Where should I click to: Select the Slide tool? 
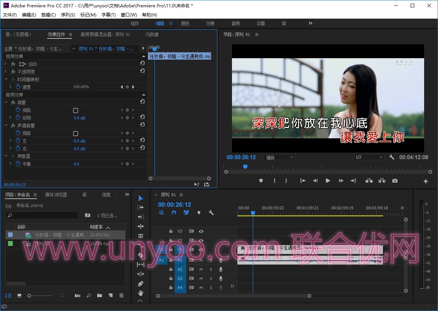click(141, 274)
